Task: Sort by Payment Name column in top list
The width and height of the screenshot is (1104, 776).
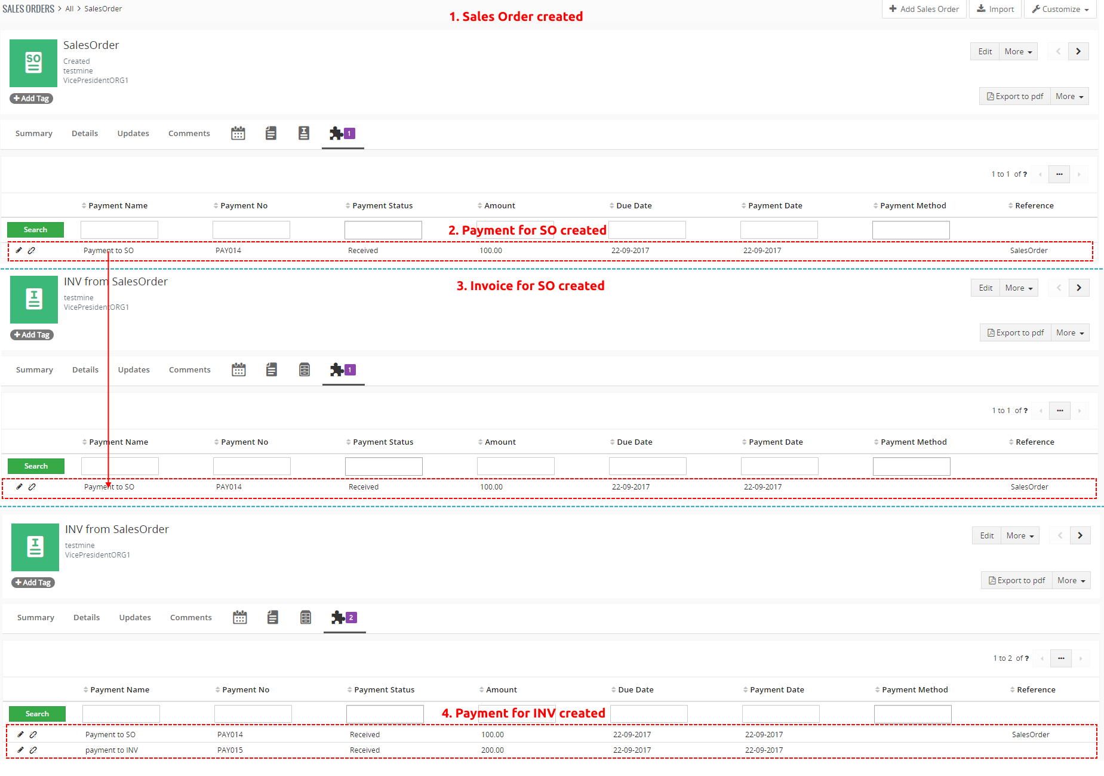Action: pyautogui.click(x=118, y=205)
